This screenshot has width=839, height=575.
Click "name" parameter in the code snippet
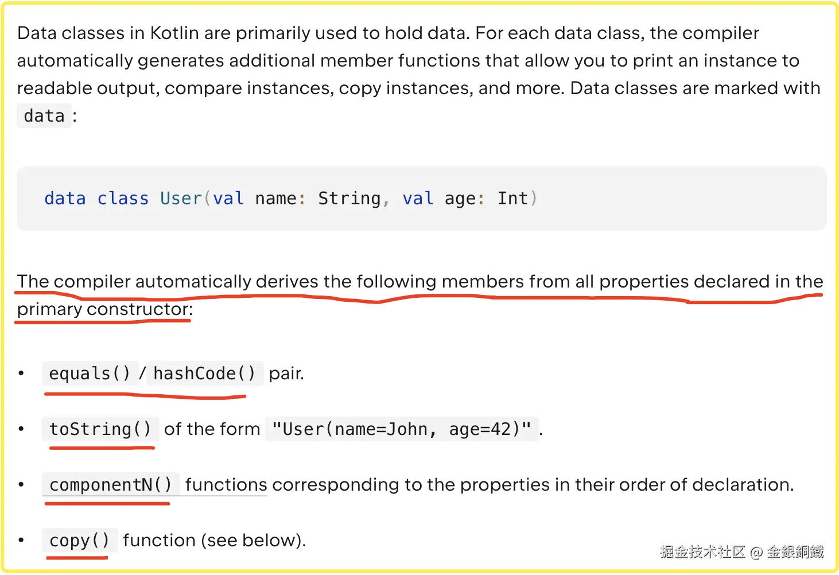(x=275, y=199)
